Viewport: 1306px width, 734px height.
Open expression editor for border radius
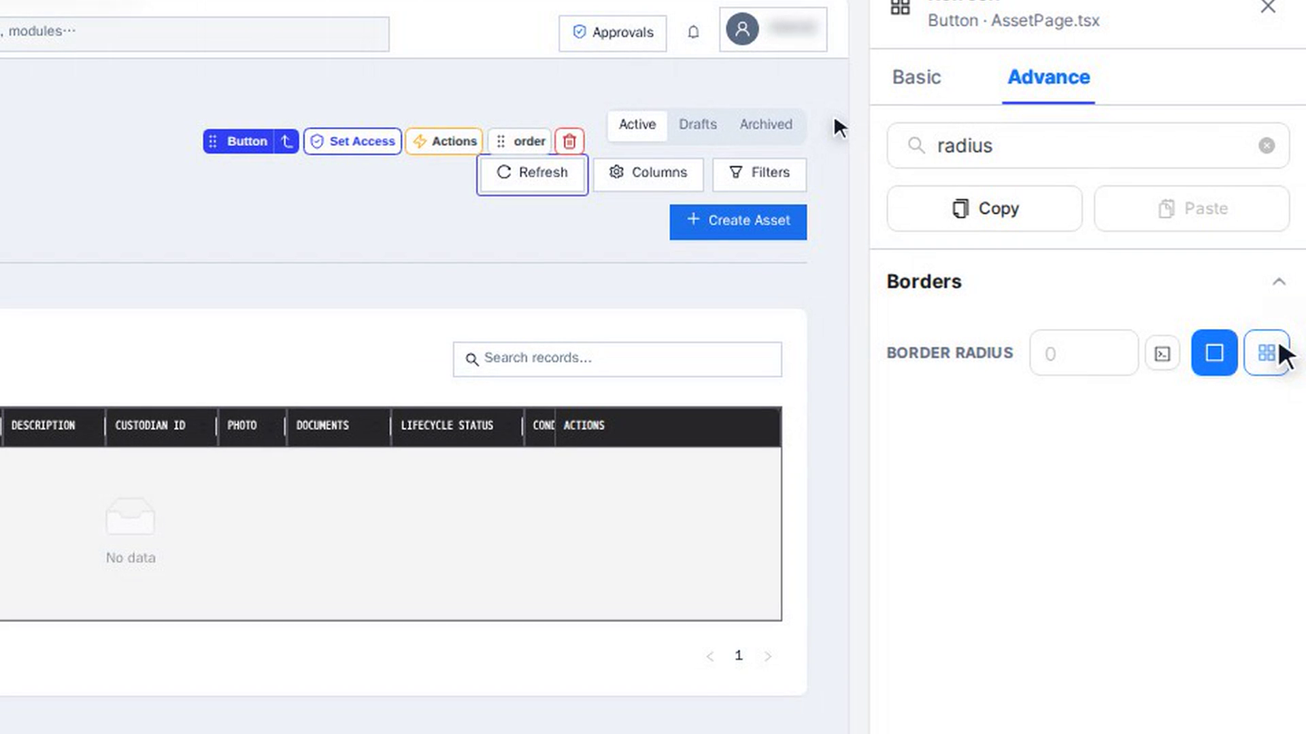click(1162, 353)
